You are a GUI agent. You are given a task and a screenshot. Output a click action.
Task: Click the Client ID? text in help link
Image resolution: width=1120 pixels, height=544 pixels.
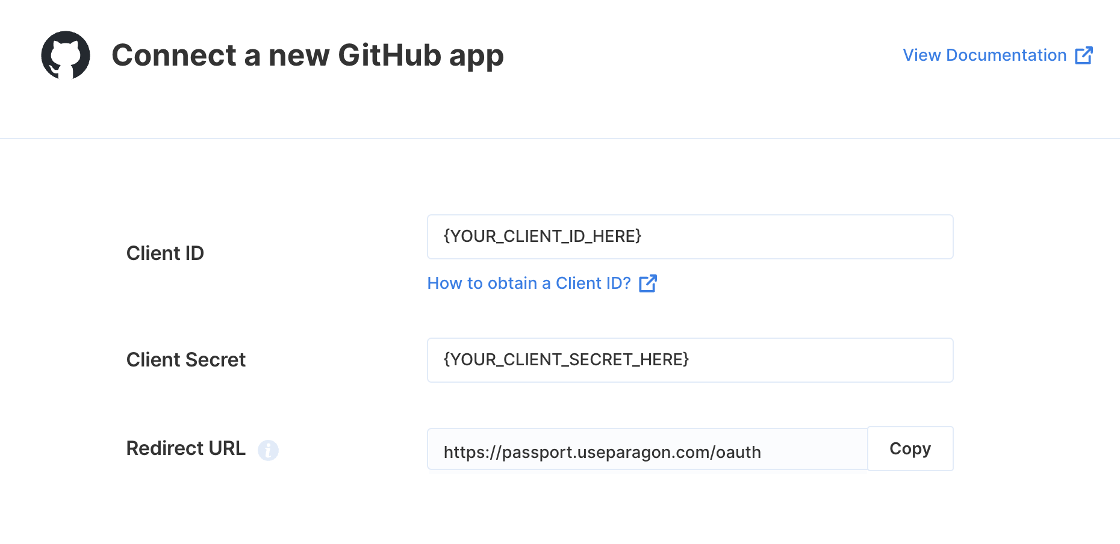click(593, 283)
